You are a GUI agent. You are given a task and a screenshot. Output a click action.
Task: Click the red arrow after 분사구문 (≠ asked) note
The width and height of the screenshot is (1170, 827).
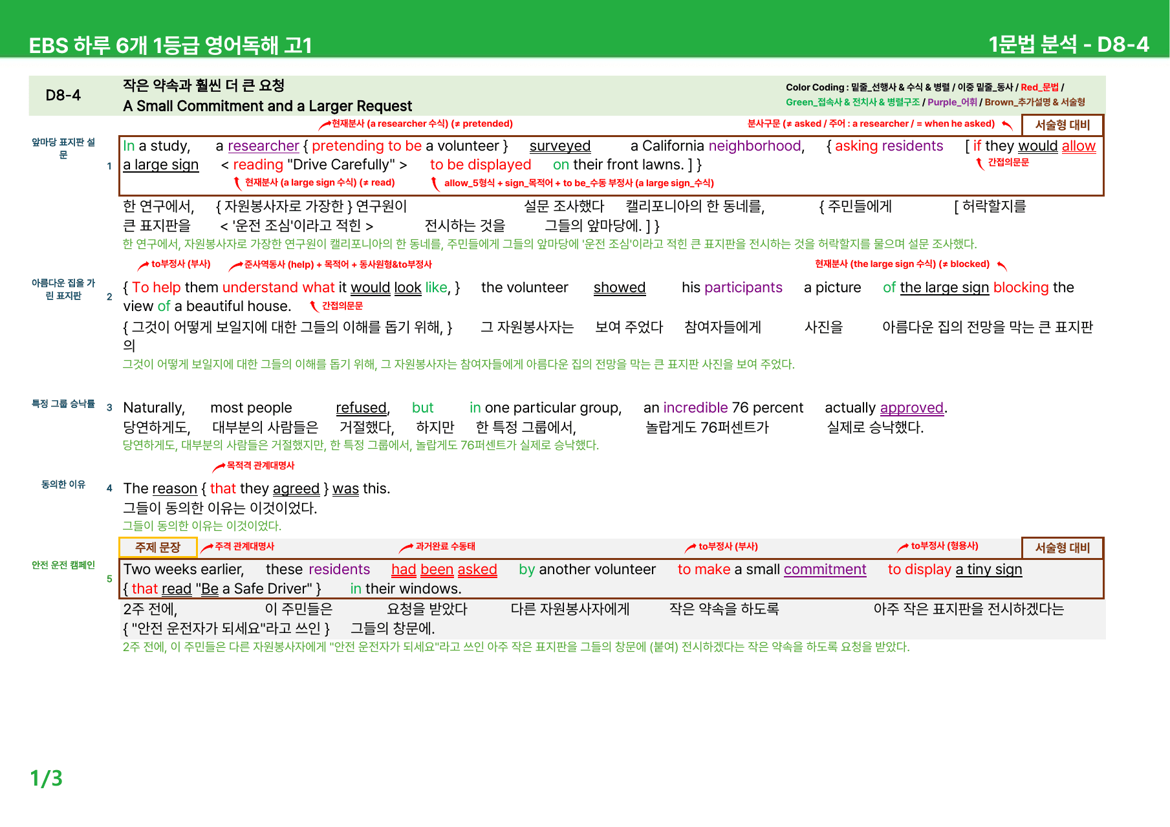coord(1007,124)
